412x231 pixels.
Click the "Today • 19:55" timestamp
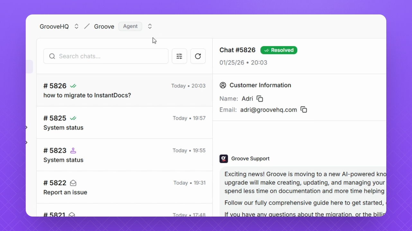pyautogui.click(x=189, y=150)
